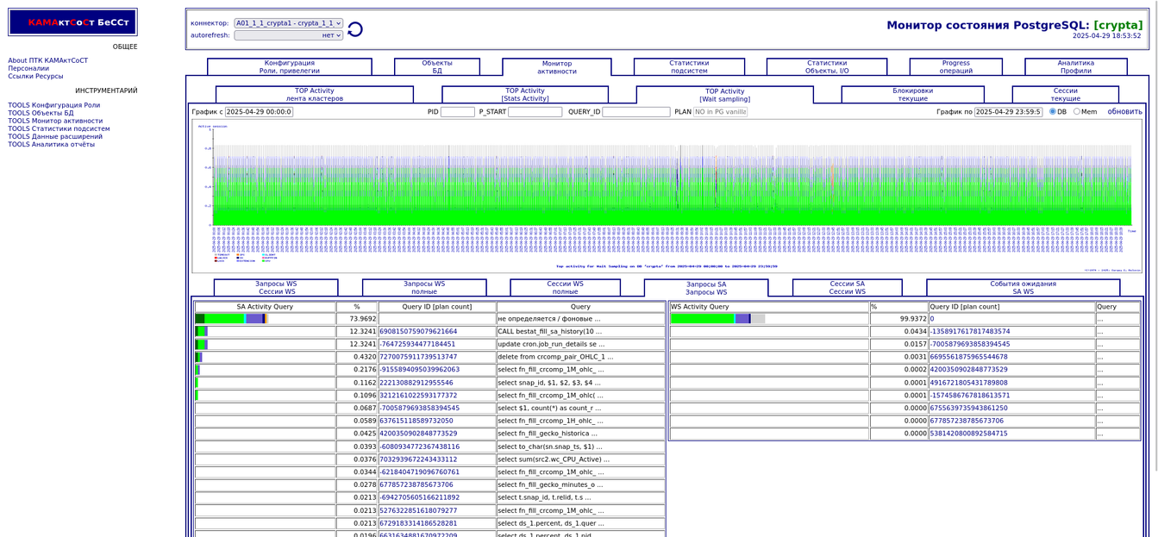Open query ID -6080934772367438116
The width and height of the screenshot is (1158, 537).
coord(420,446)
